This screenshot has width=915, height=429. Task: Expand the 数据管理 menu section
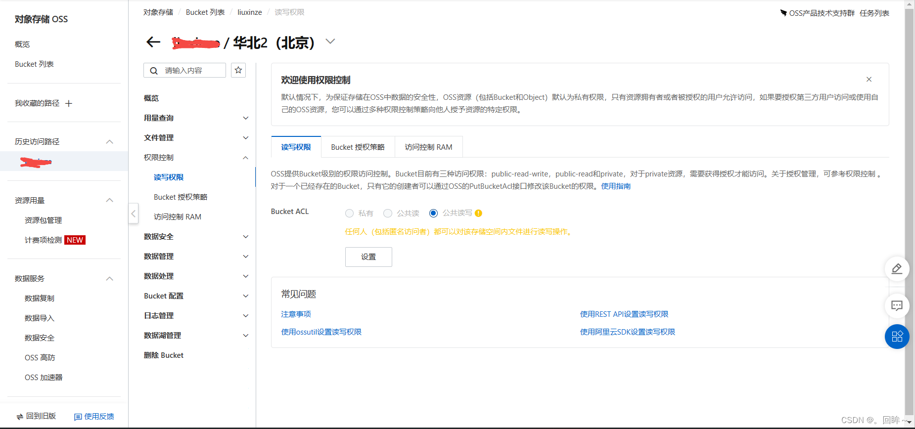point(196,257)
